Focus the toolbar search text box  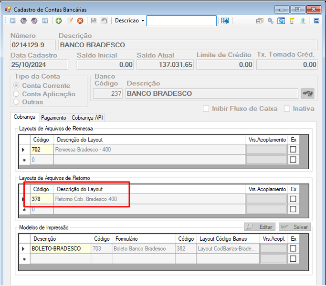pyautogui.click(x=181, y=21)
